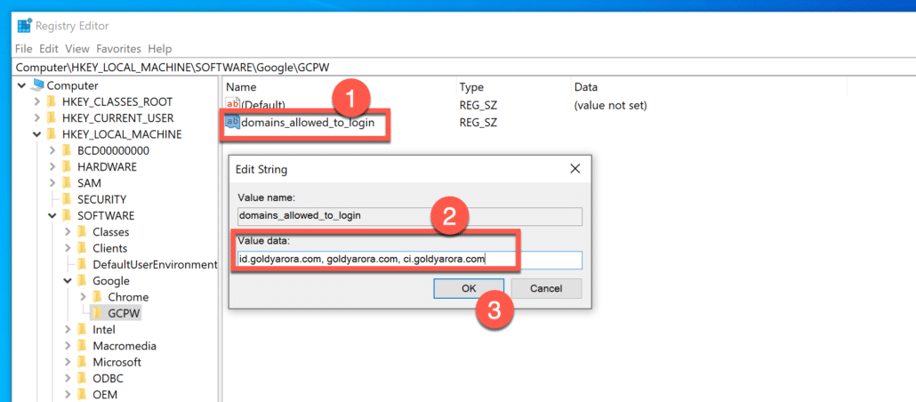
Task: Select the domains_allowed_to_login value name
Action: click(308, 123)
